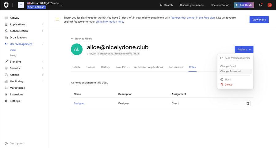The image size is (276, 148).
Task: Select Send Verification Email option
Action: [x=235, y=58]
